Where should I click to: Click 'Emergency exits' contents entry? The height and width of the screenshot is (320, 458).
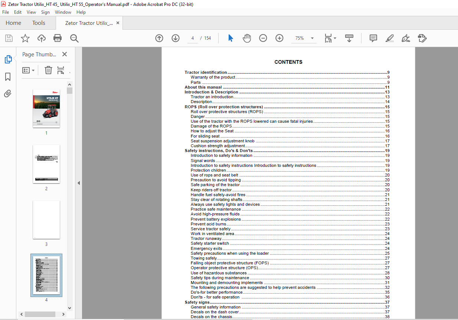pos(290,248)
